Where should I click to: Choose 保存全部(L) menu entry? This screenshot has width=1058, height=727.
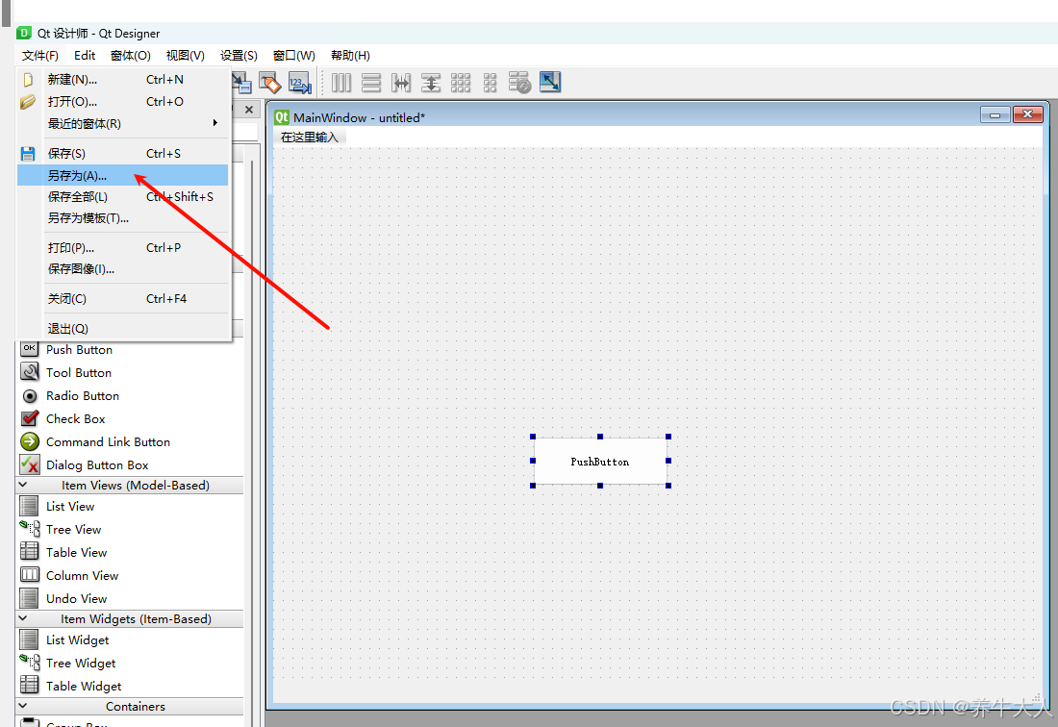123,197
